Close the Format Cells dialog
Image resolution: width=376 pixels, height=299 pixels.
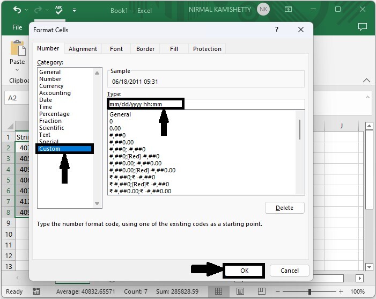301,30
